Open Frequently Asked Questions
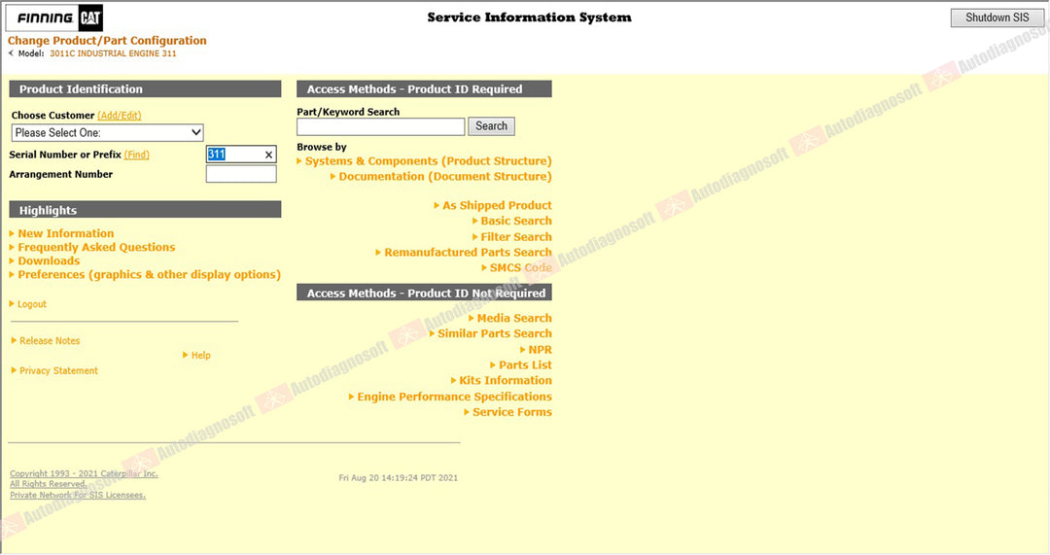1050x555 pixels. [x=96, y=247]
